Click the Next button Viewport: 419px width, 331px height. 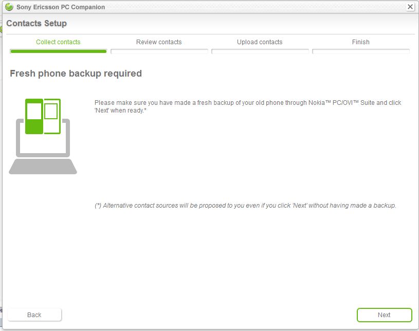coord(384,315)
